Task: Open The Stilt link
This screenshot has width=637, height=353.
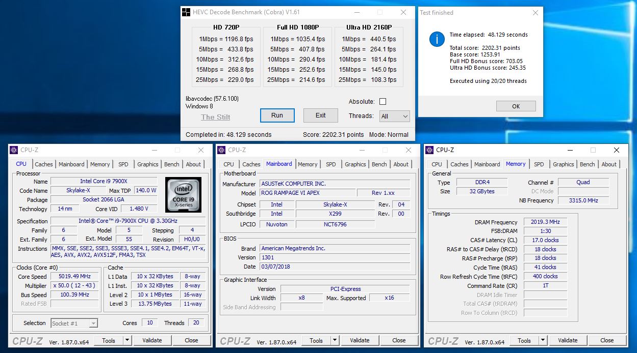Action: click(215, 117)
